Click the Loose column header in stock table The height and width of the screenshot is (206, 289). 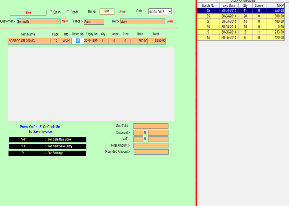pyautogui.click(x=259, y=5)
